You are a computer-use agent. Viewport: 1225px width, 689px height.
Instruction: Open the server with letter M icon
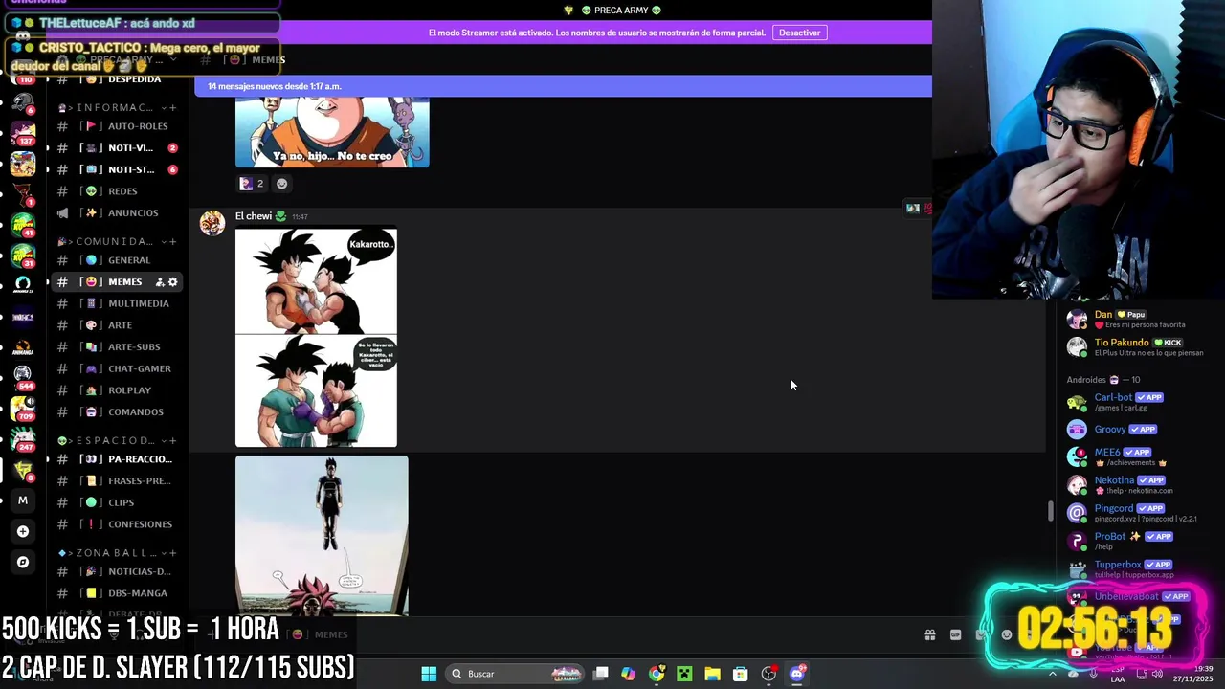click(x=23, y=500)
